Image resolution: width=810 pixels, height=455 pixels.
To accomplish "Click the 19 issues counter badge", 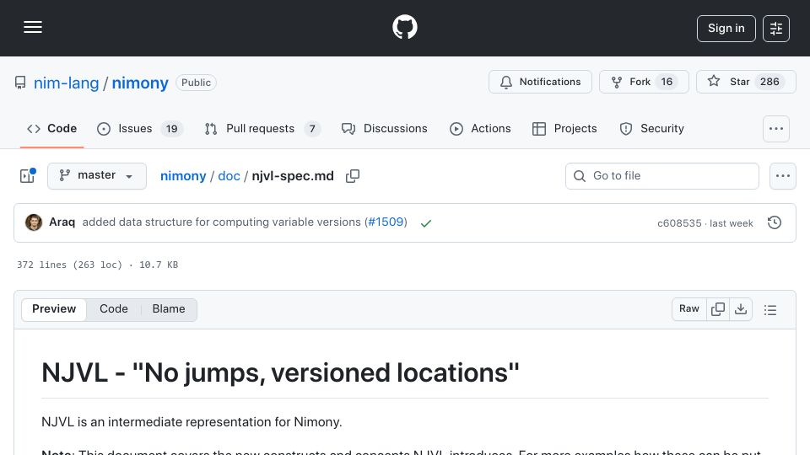I will 171,129.
